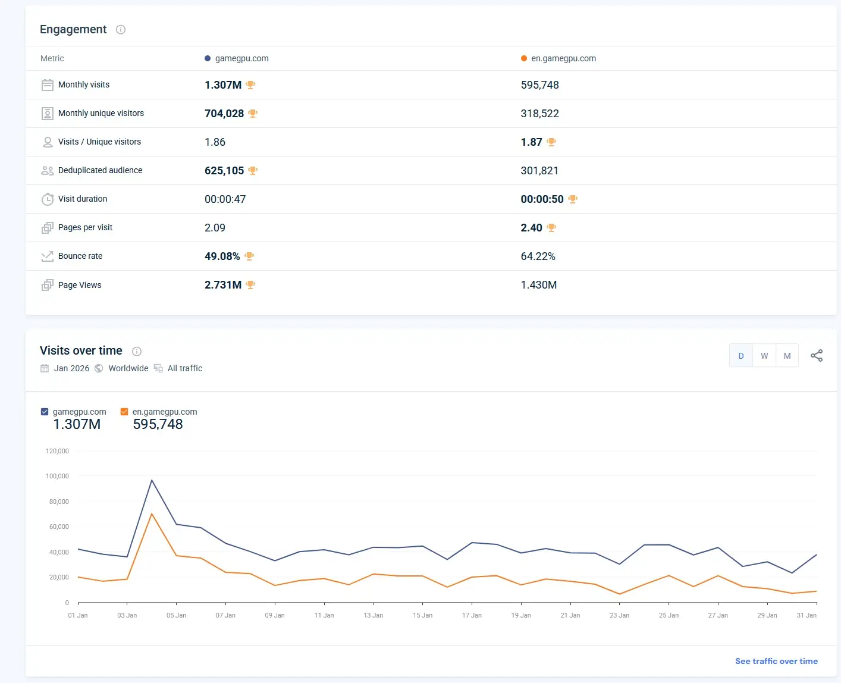Click the Pages per visit icon
The height and width of the screenshot is (683, 841).
pos(48,228)
